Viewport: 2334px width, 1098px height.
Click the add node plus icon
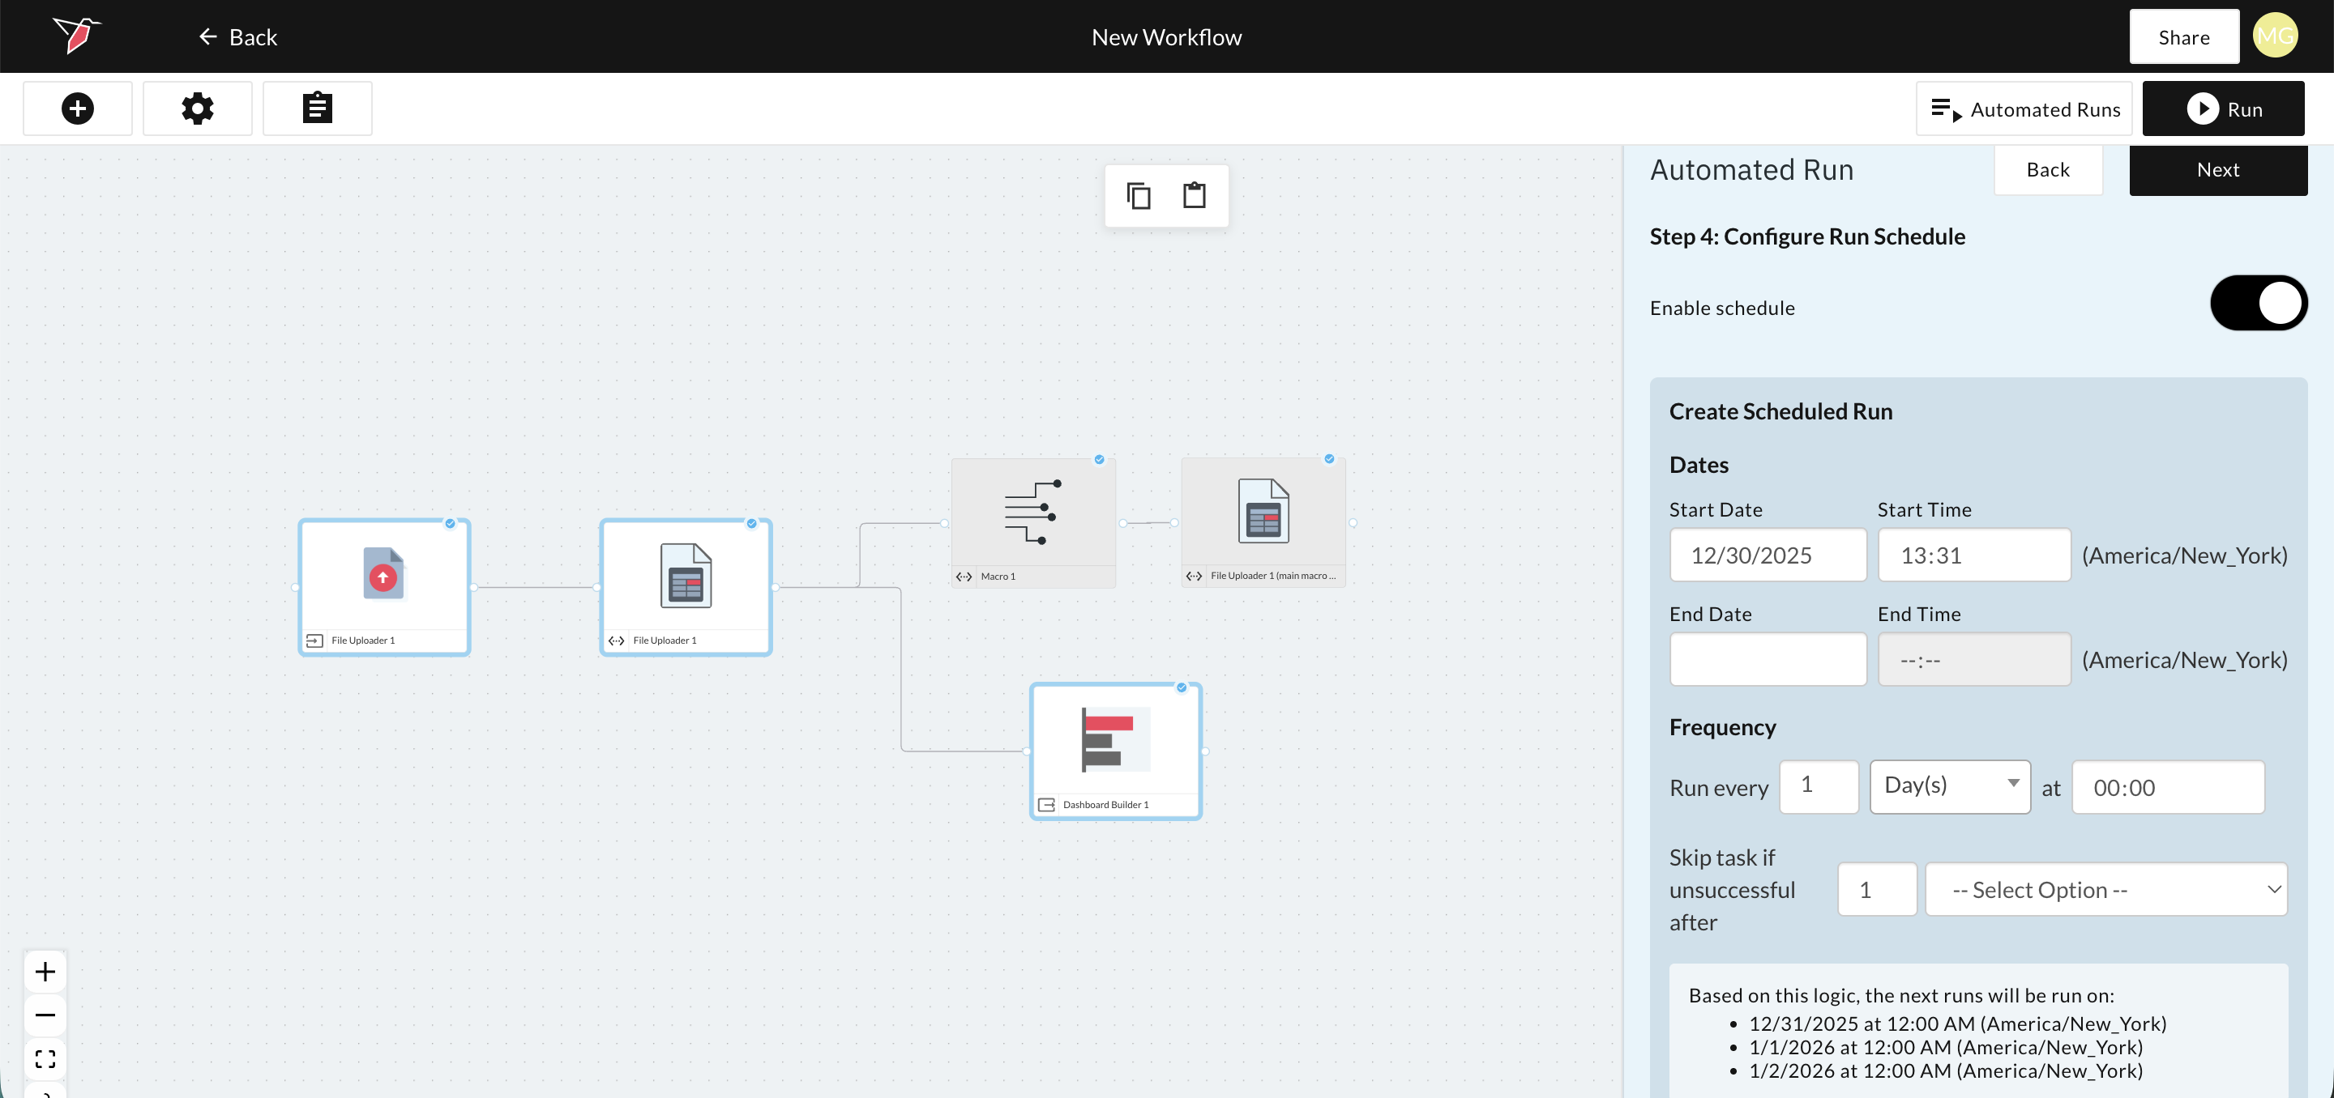click(x=78, y=109)
